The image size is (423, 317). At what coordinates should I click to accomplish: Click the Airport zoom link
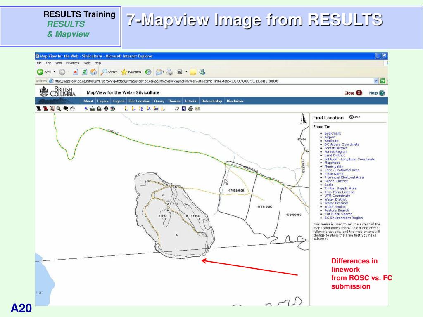(330, 137)
